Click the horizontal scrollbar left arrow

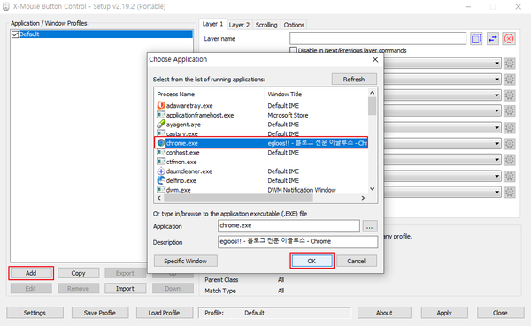tap(158, 198)
